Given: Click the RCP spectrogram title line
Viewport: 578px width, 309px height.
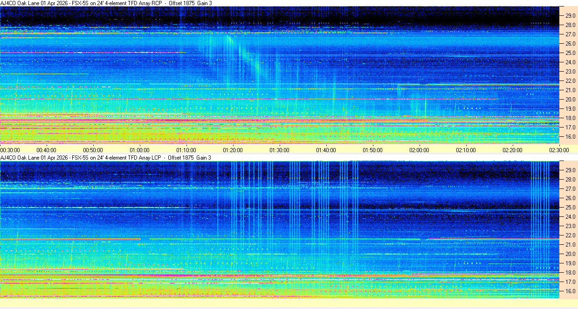Looking at the screenshot, I should pyautogui.click(x=106, y=3).
